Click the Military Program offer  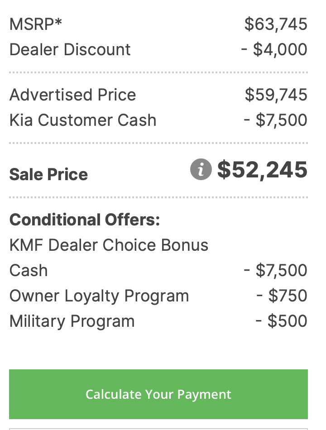[72, 321]
